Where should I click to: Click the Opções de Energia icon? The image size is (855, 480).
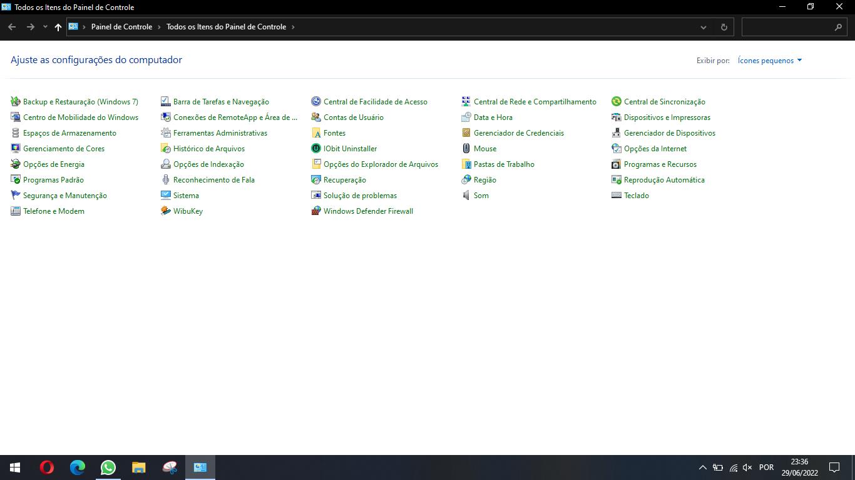tap(16, 164)
